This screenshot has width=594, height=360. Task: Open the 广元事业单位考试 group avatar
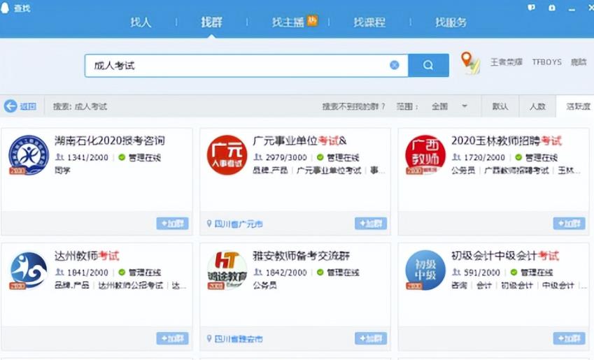[x=227, y=154]
